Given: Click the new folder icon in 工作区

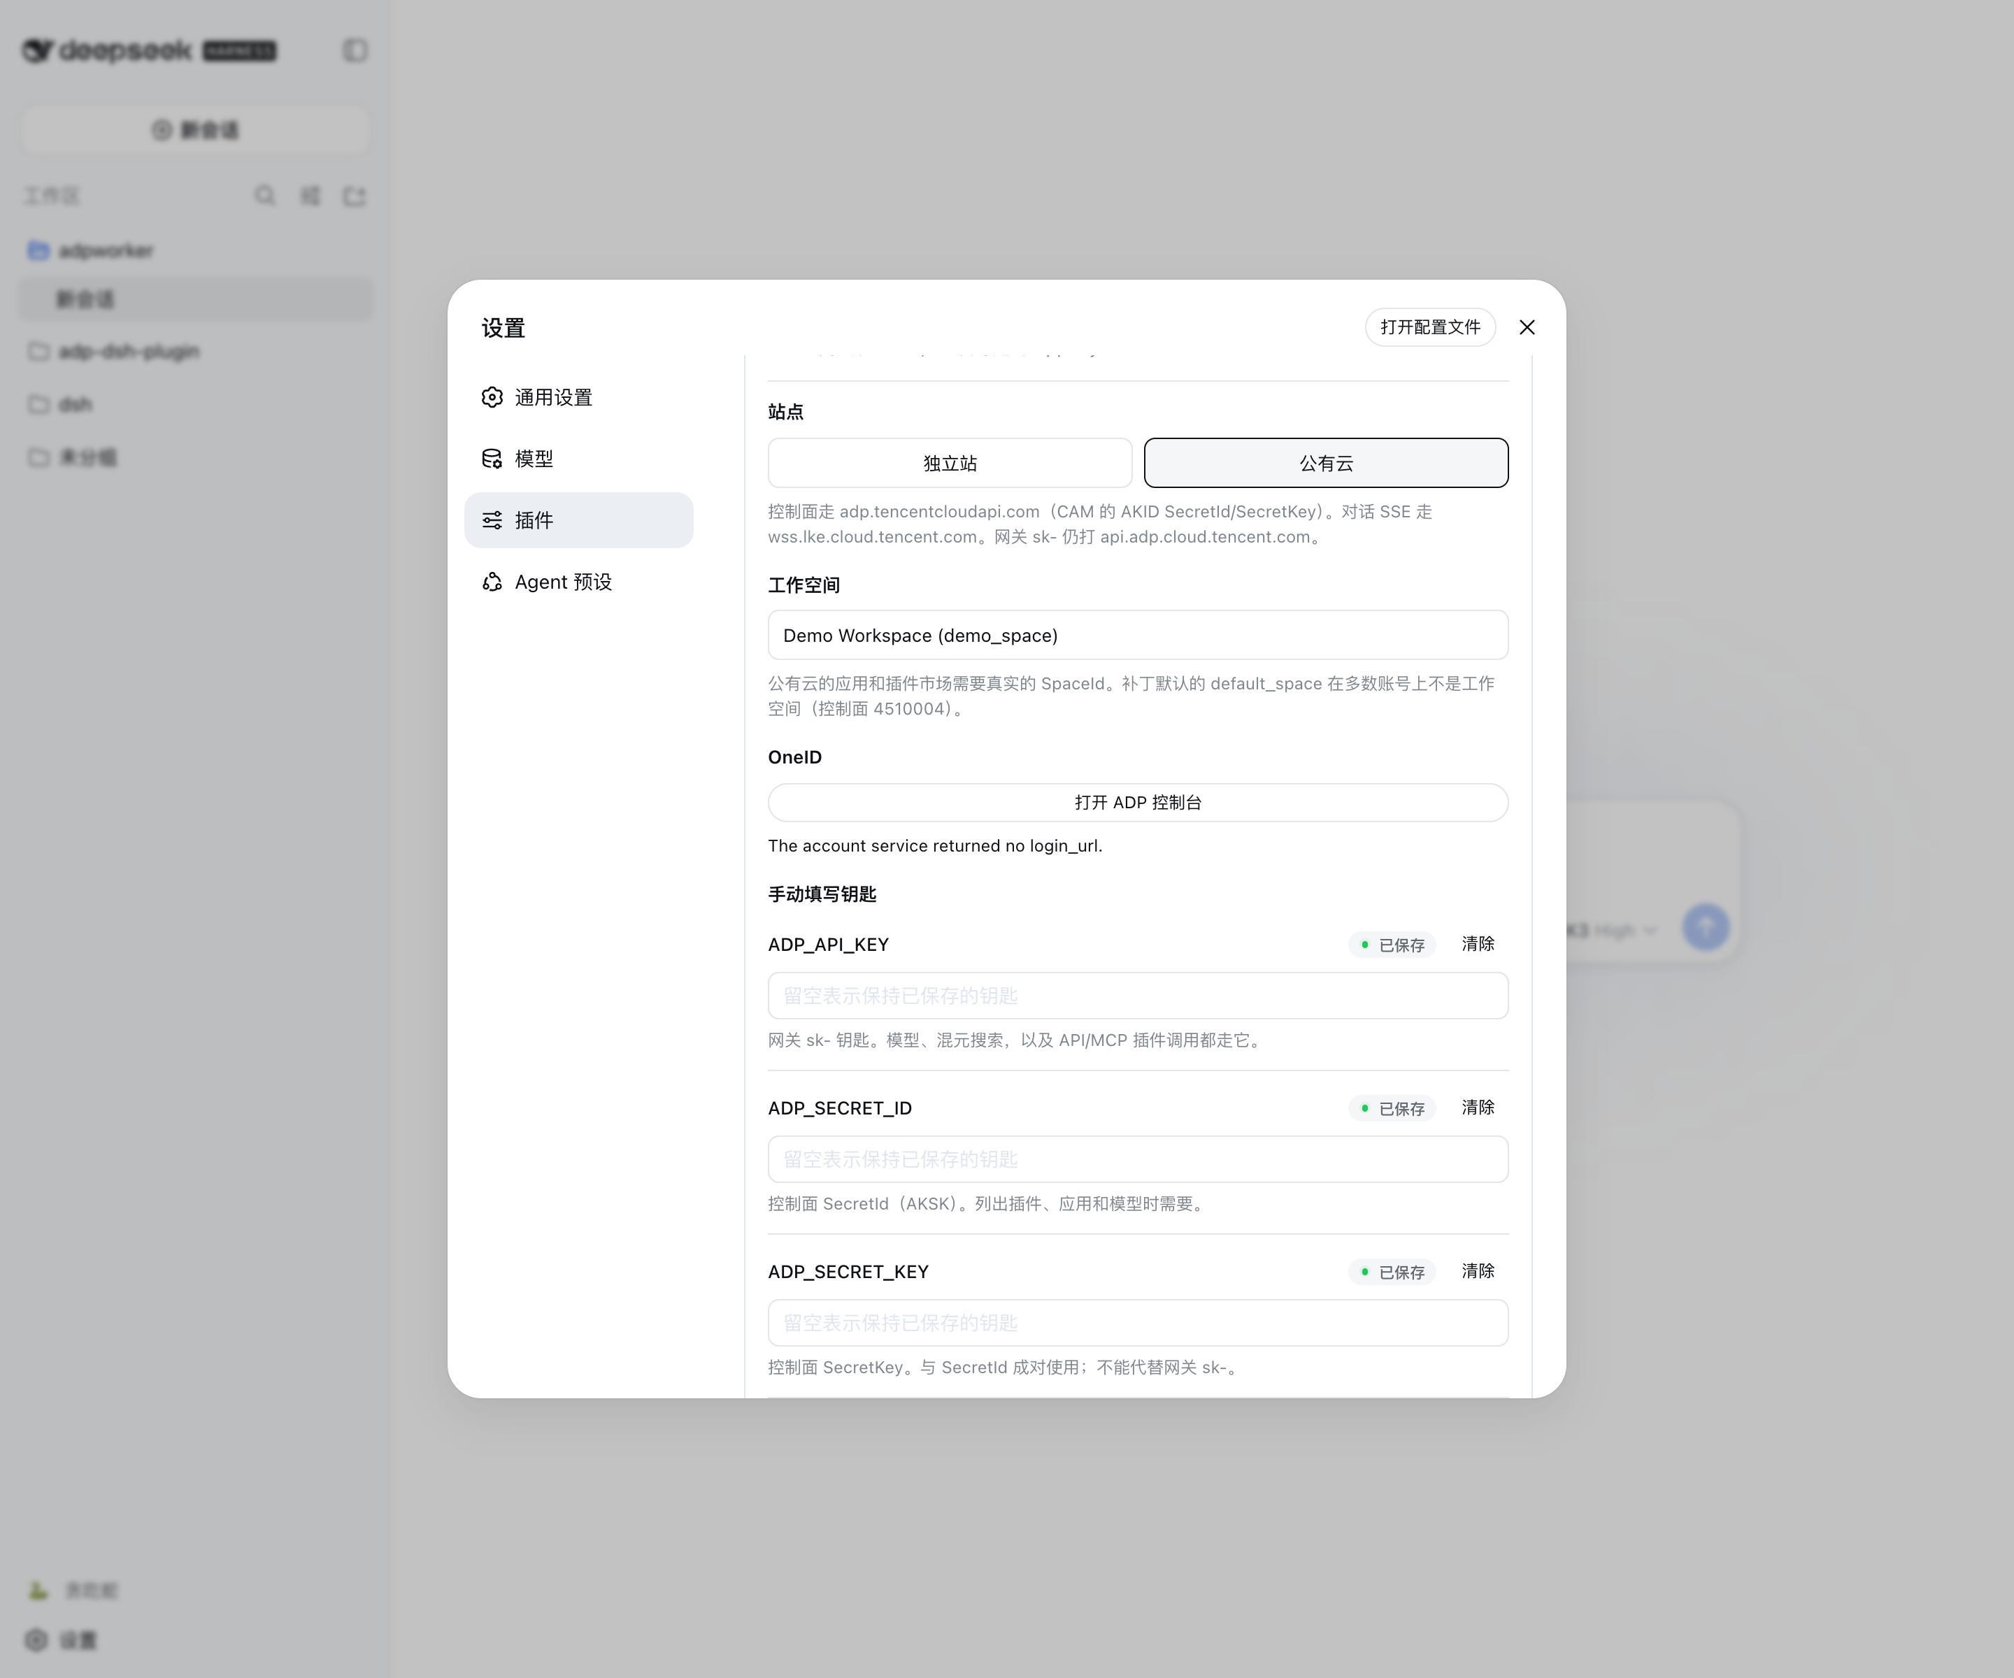Looking at the screenshot, I should pos(355,196).
